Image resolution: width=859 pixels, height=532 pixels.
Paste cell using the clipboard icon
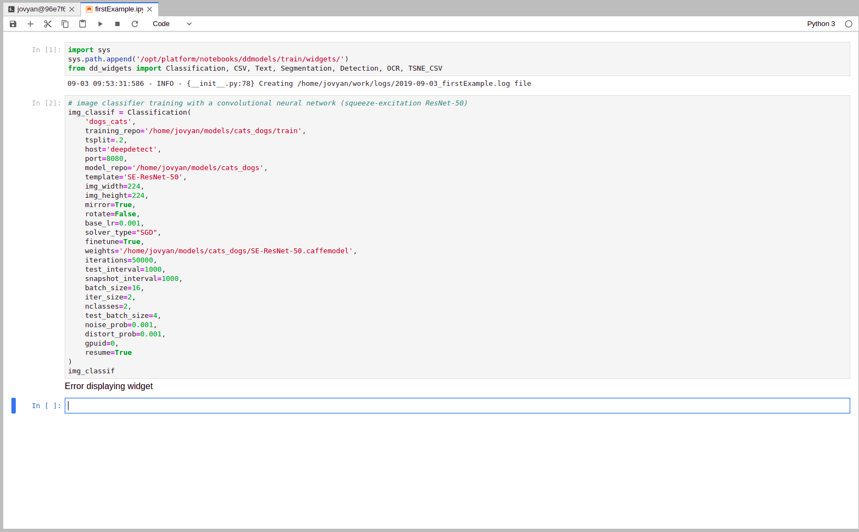point(83,24)
